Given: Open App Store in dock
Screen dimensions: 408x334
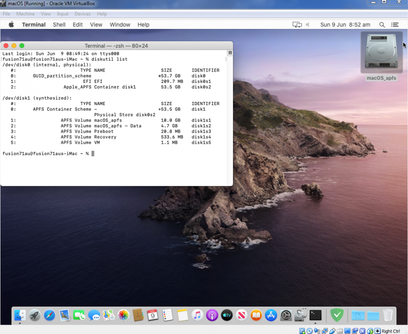Looking at the screenshot, I should [x=271, y=315].
